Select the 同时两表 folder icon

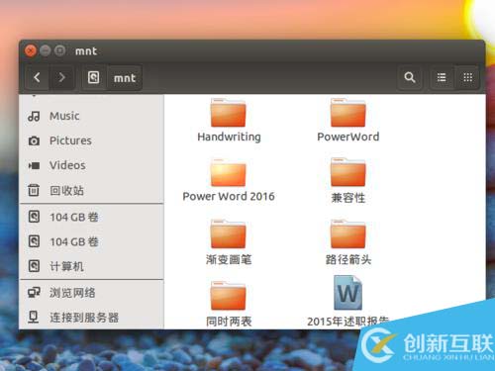tap(228, 296)
